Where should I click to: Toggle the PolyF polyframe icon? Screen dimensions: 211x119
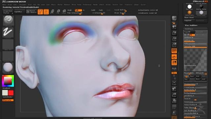tap(174, 107)
